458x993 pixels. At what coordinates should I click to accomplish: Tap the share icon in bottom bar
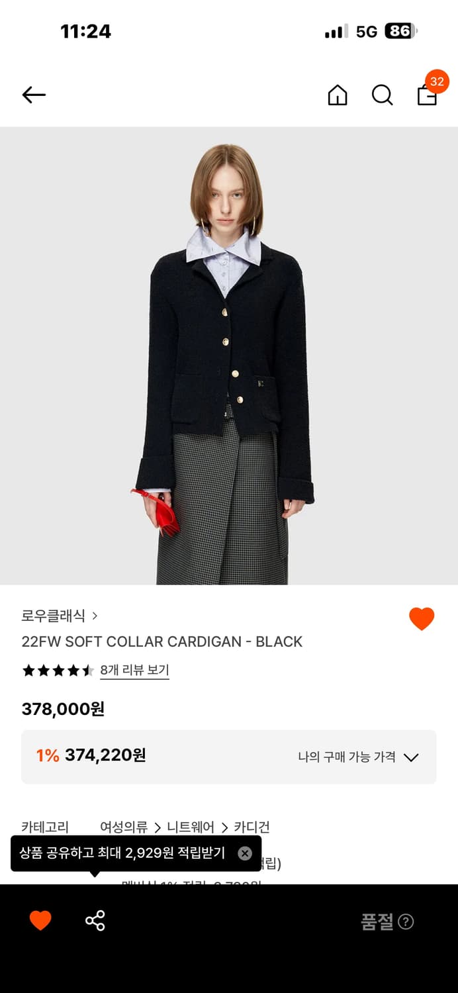point(95,921)
